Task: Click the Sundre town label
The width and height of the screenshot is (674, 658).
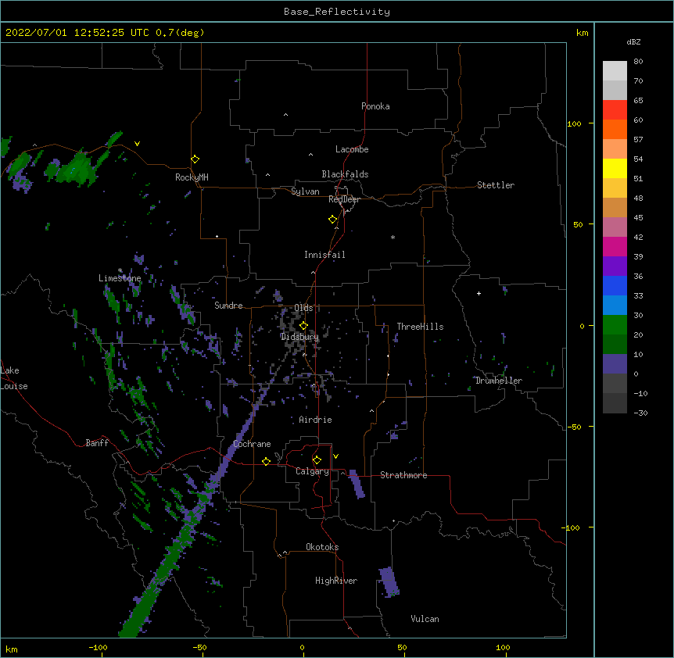Action: pyautogui.click(x=228, y=306)
